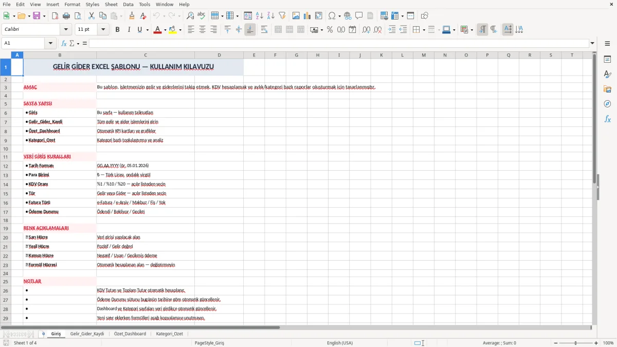Image resolution: width=617 pixels, height=347 pixels.
Task: Insert a comment
Action: coord(359,16)
